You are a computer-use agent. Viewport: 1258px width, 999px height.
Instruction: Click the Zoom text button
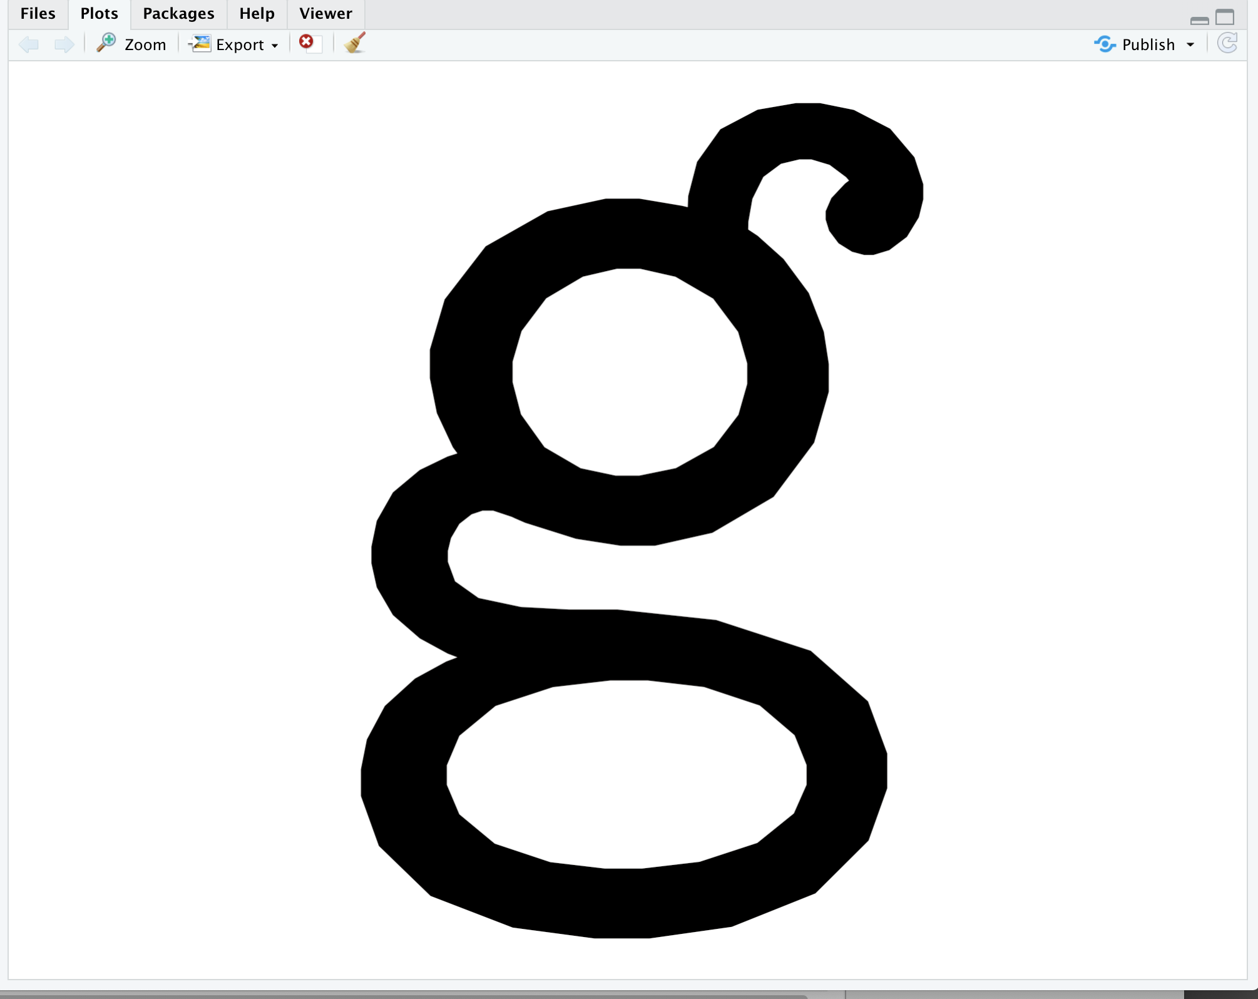click(x=145, y=45)
